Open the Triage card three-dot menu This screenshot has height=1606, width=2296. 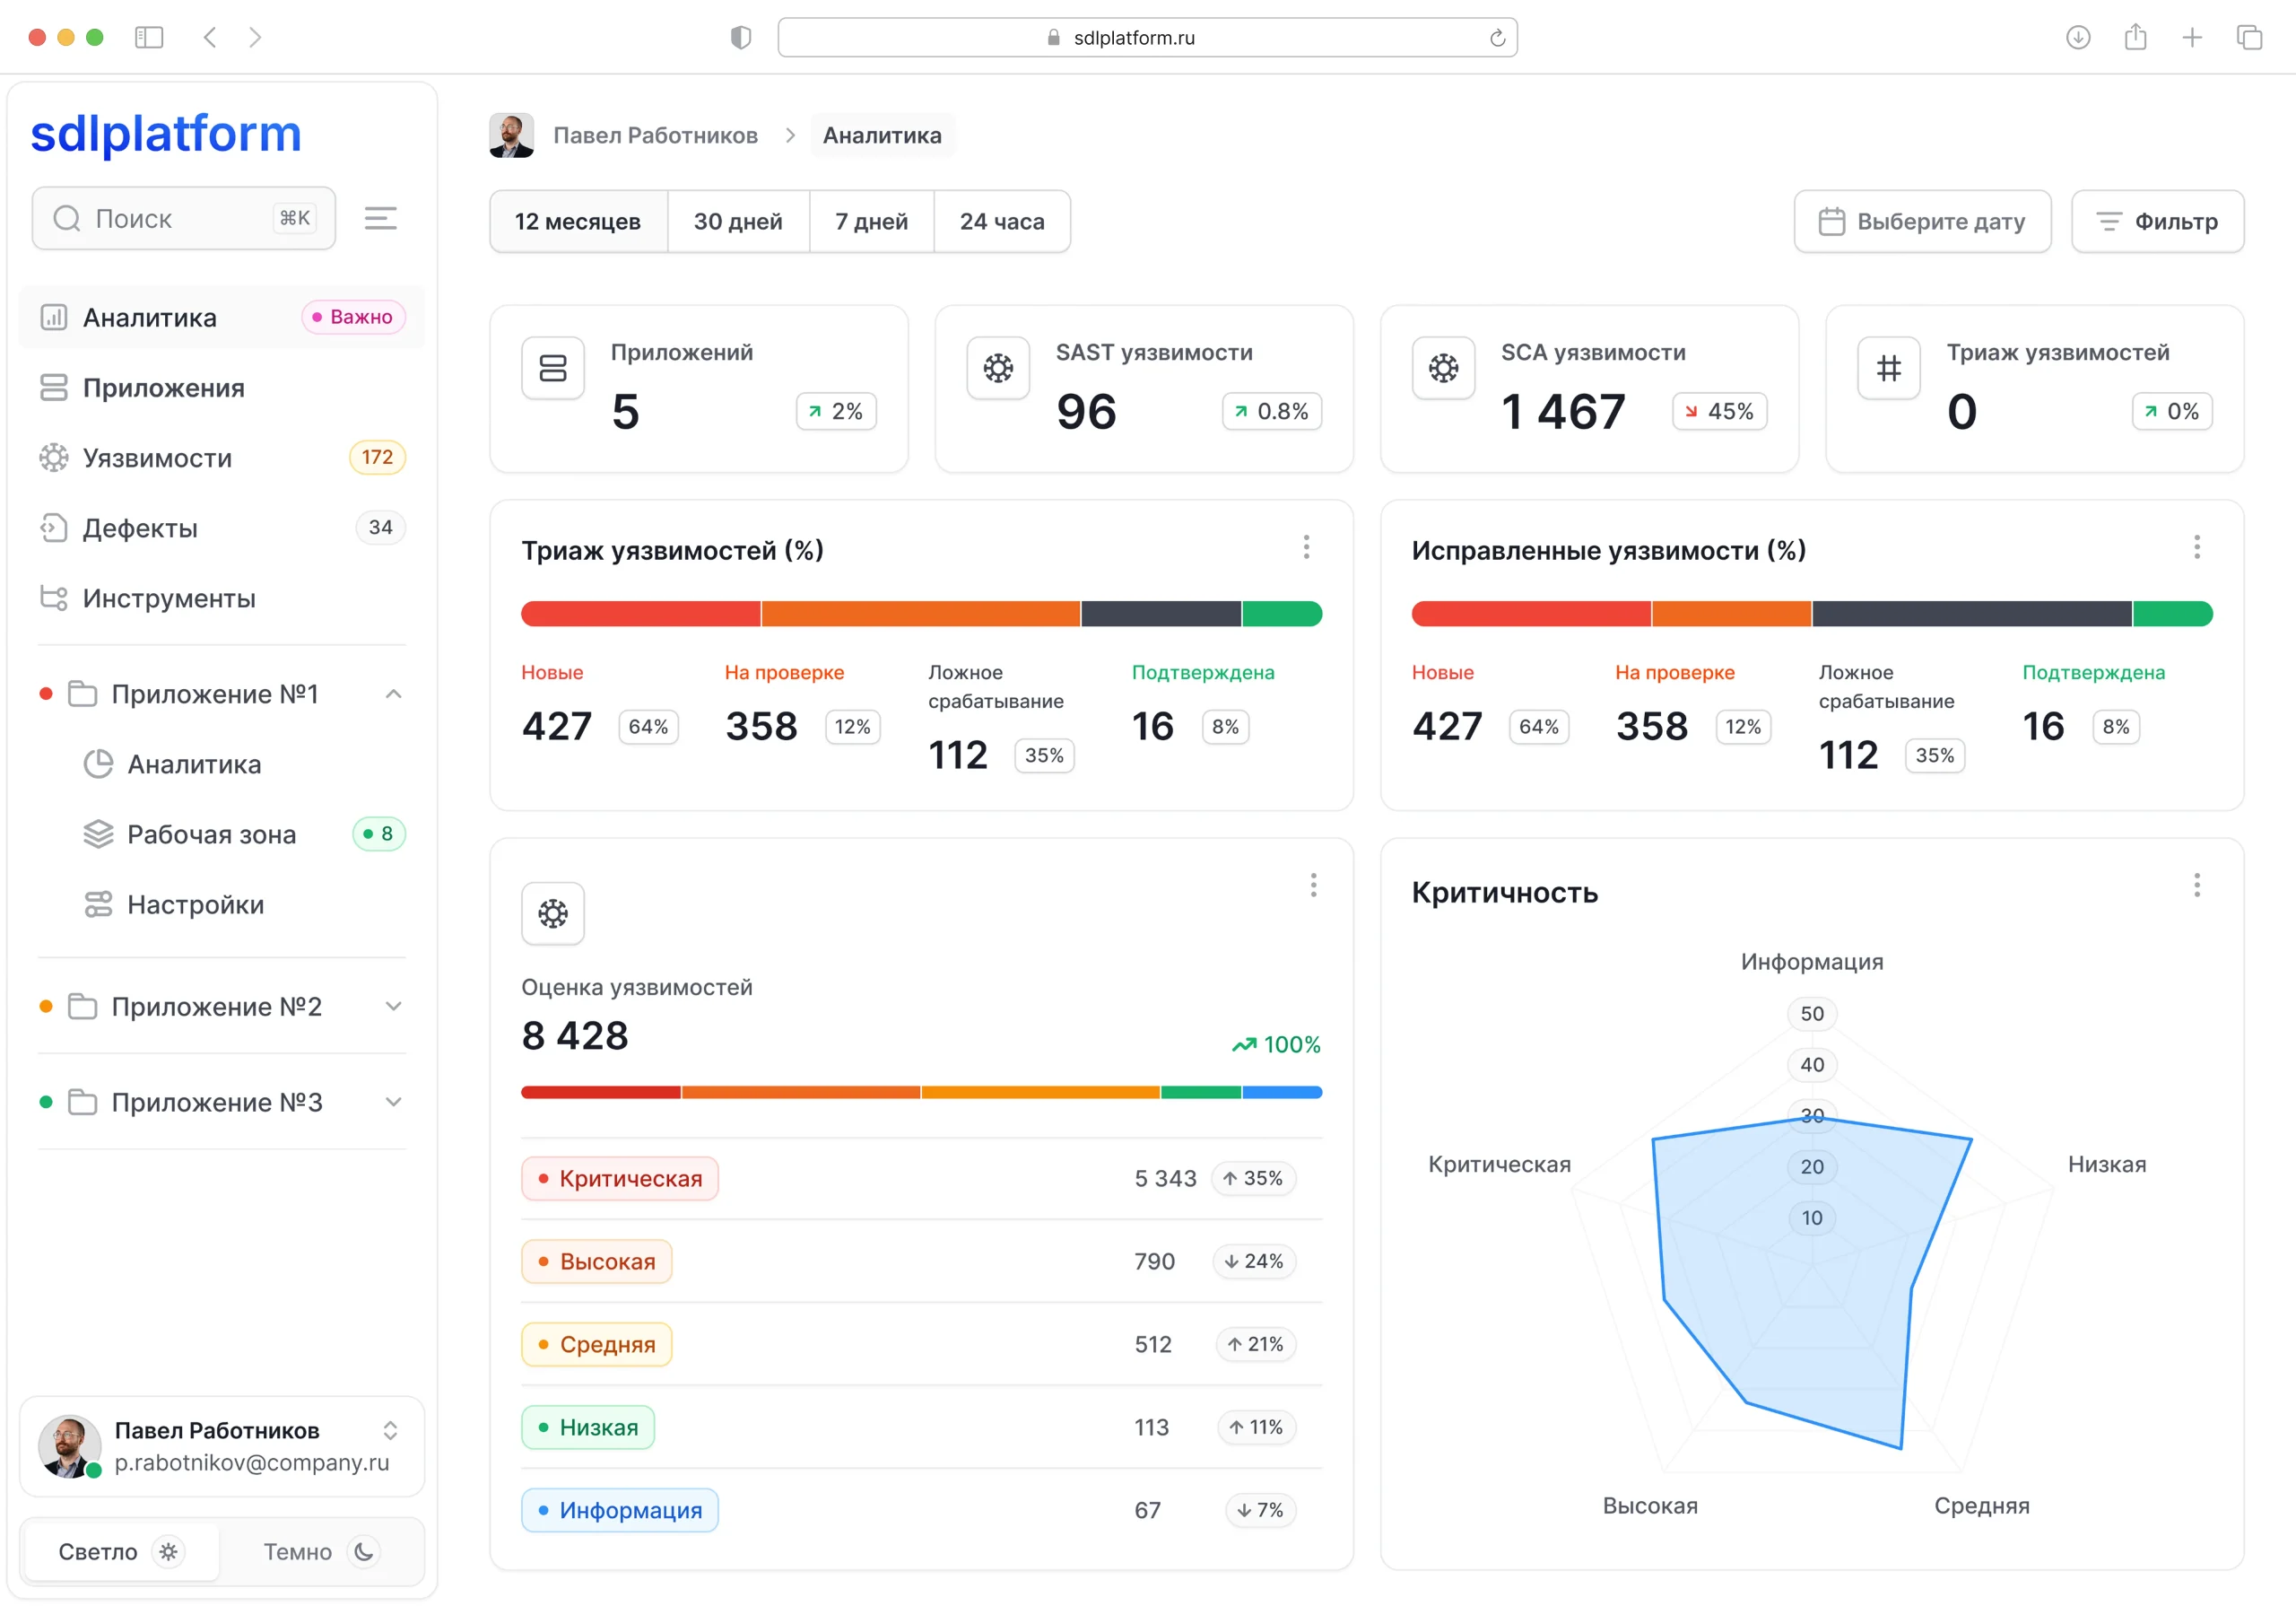point(1306,547)
